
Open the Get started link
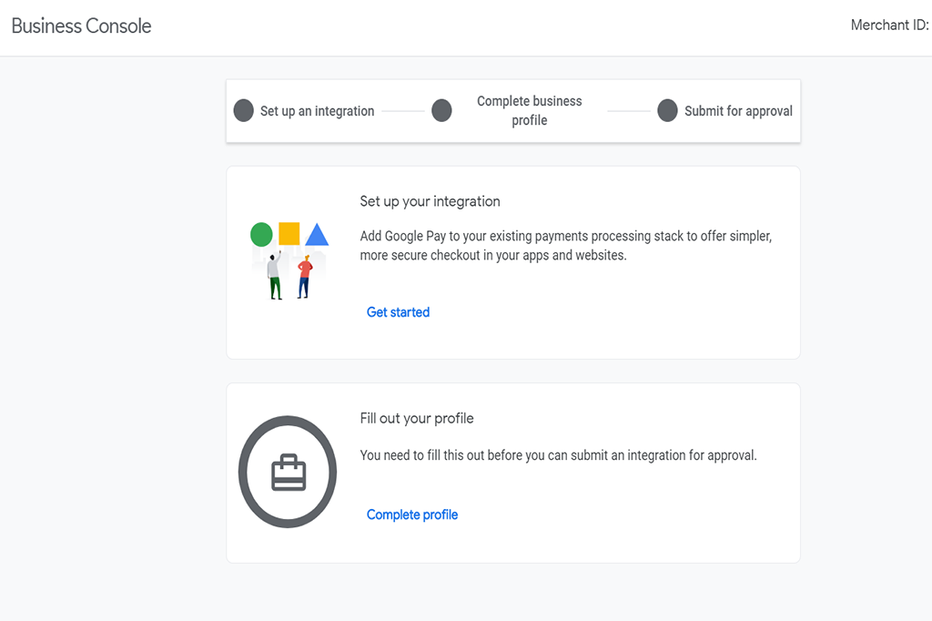coord(398,311)
